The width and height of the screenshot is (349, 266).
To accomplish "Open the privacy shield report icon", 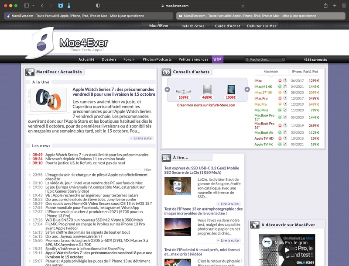I will click(98, 6).
